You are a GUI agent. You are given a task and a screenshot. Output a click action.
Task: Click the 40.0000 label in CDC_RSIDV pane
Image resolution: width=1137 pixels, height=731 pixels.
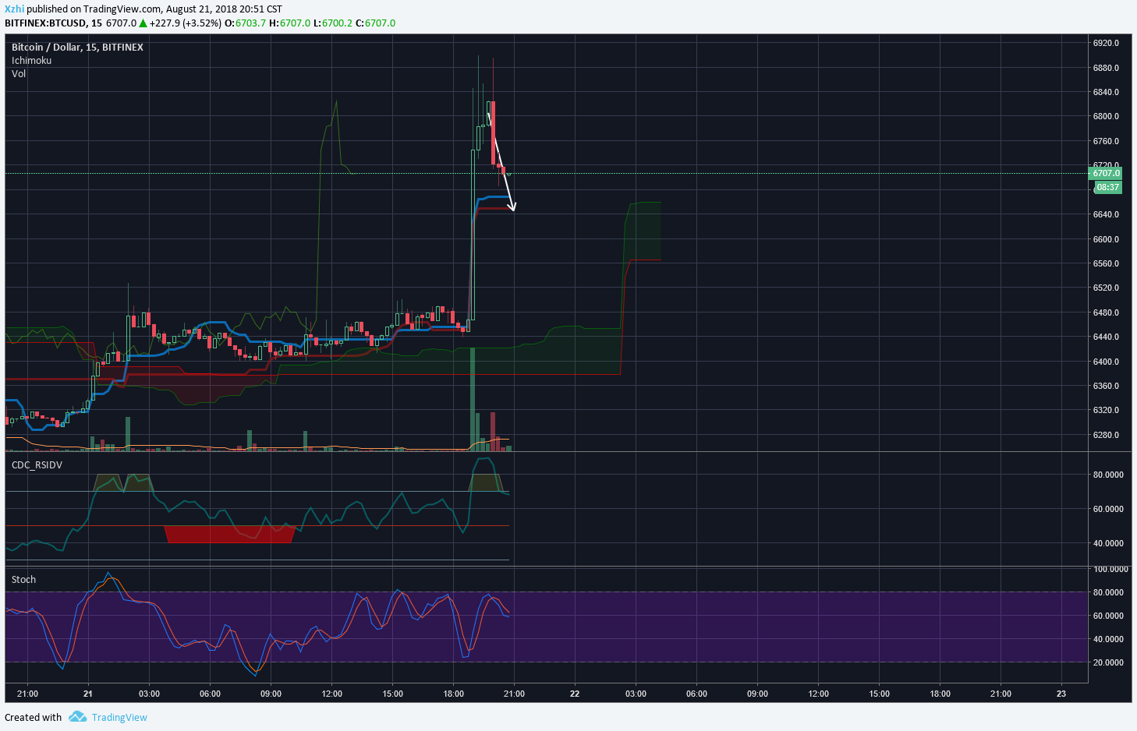click(1108, 544)
